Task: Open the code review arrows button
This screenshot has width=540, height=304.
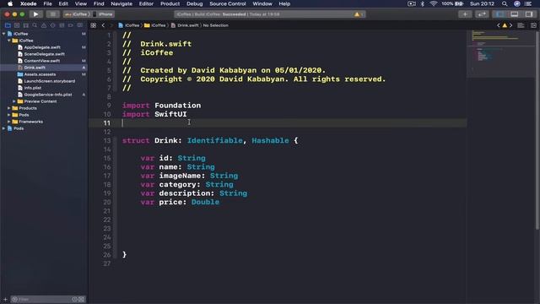Action: [x=482, y=14]
